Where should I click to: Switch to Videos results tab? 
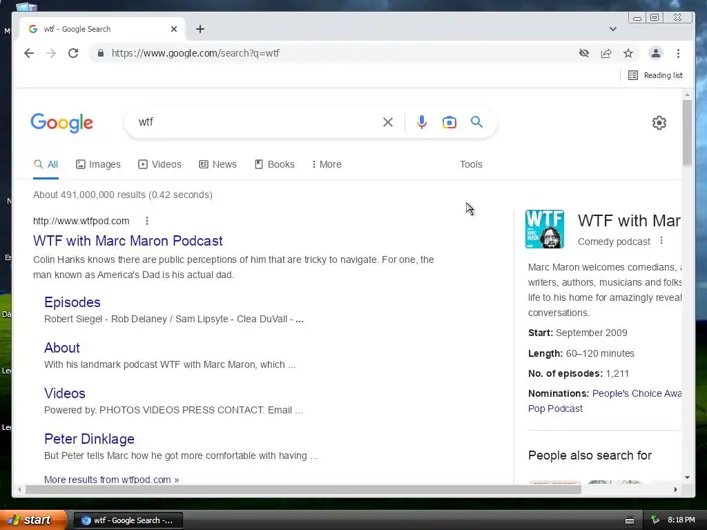point(159,164)
